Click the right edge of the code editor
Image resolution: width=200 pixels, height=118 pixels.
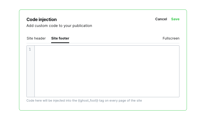pos(178,71)
